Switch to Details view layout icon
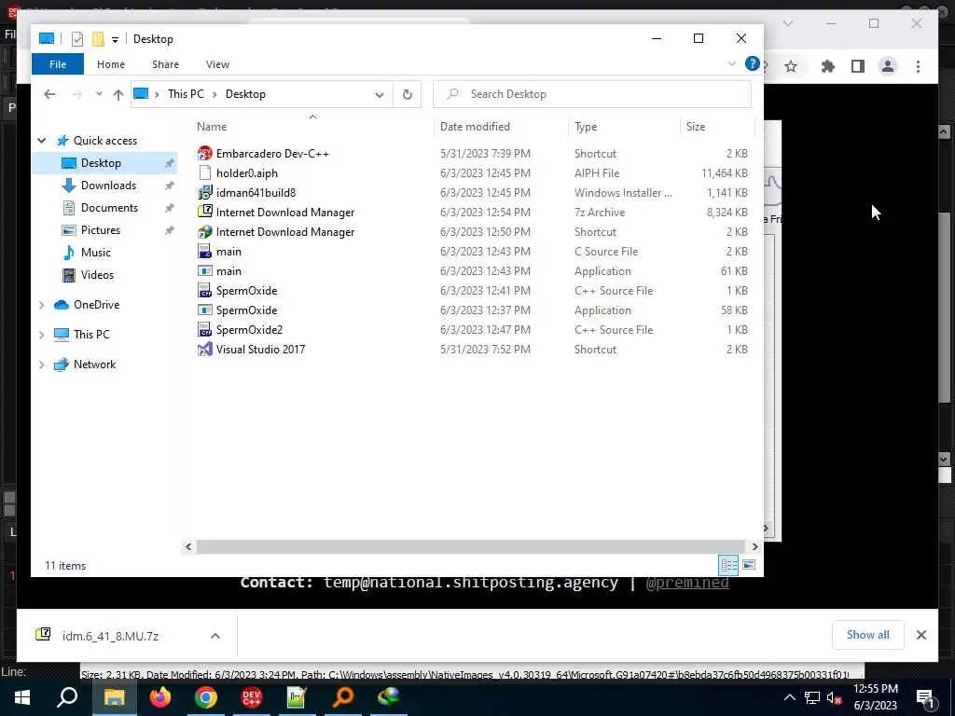955x716 pixels. (728, 565)
